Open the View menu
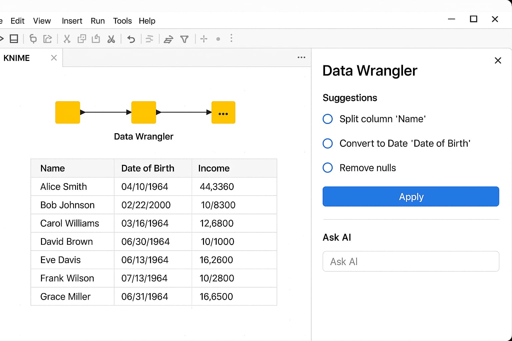The image size is (512, 341). pos(42,21)
